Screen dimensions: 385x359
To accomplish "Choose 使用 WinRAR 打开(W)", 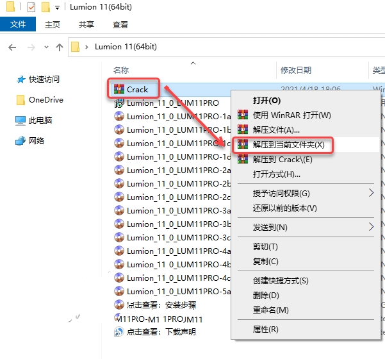I will coord(306,115).
